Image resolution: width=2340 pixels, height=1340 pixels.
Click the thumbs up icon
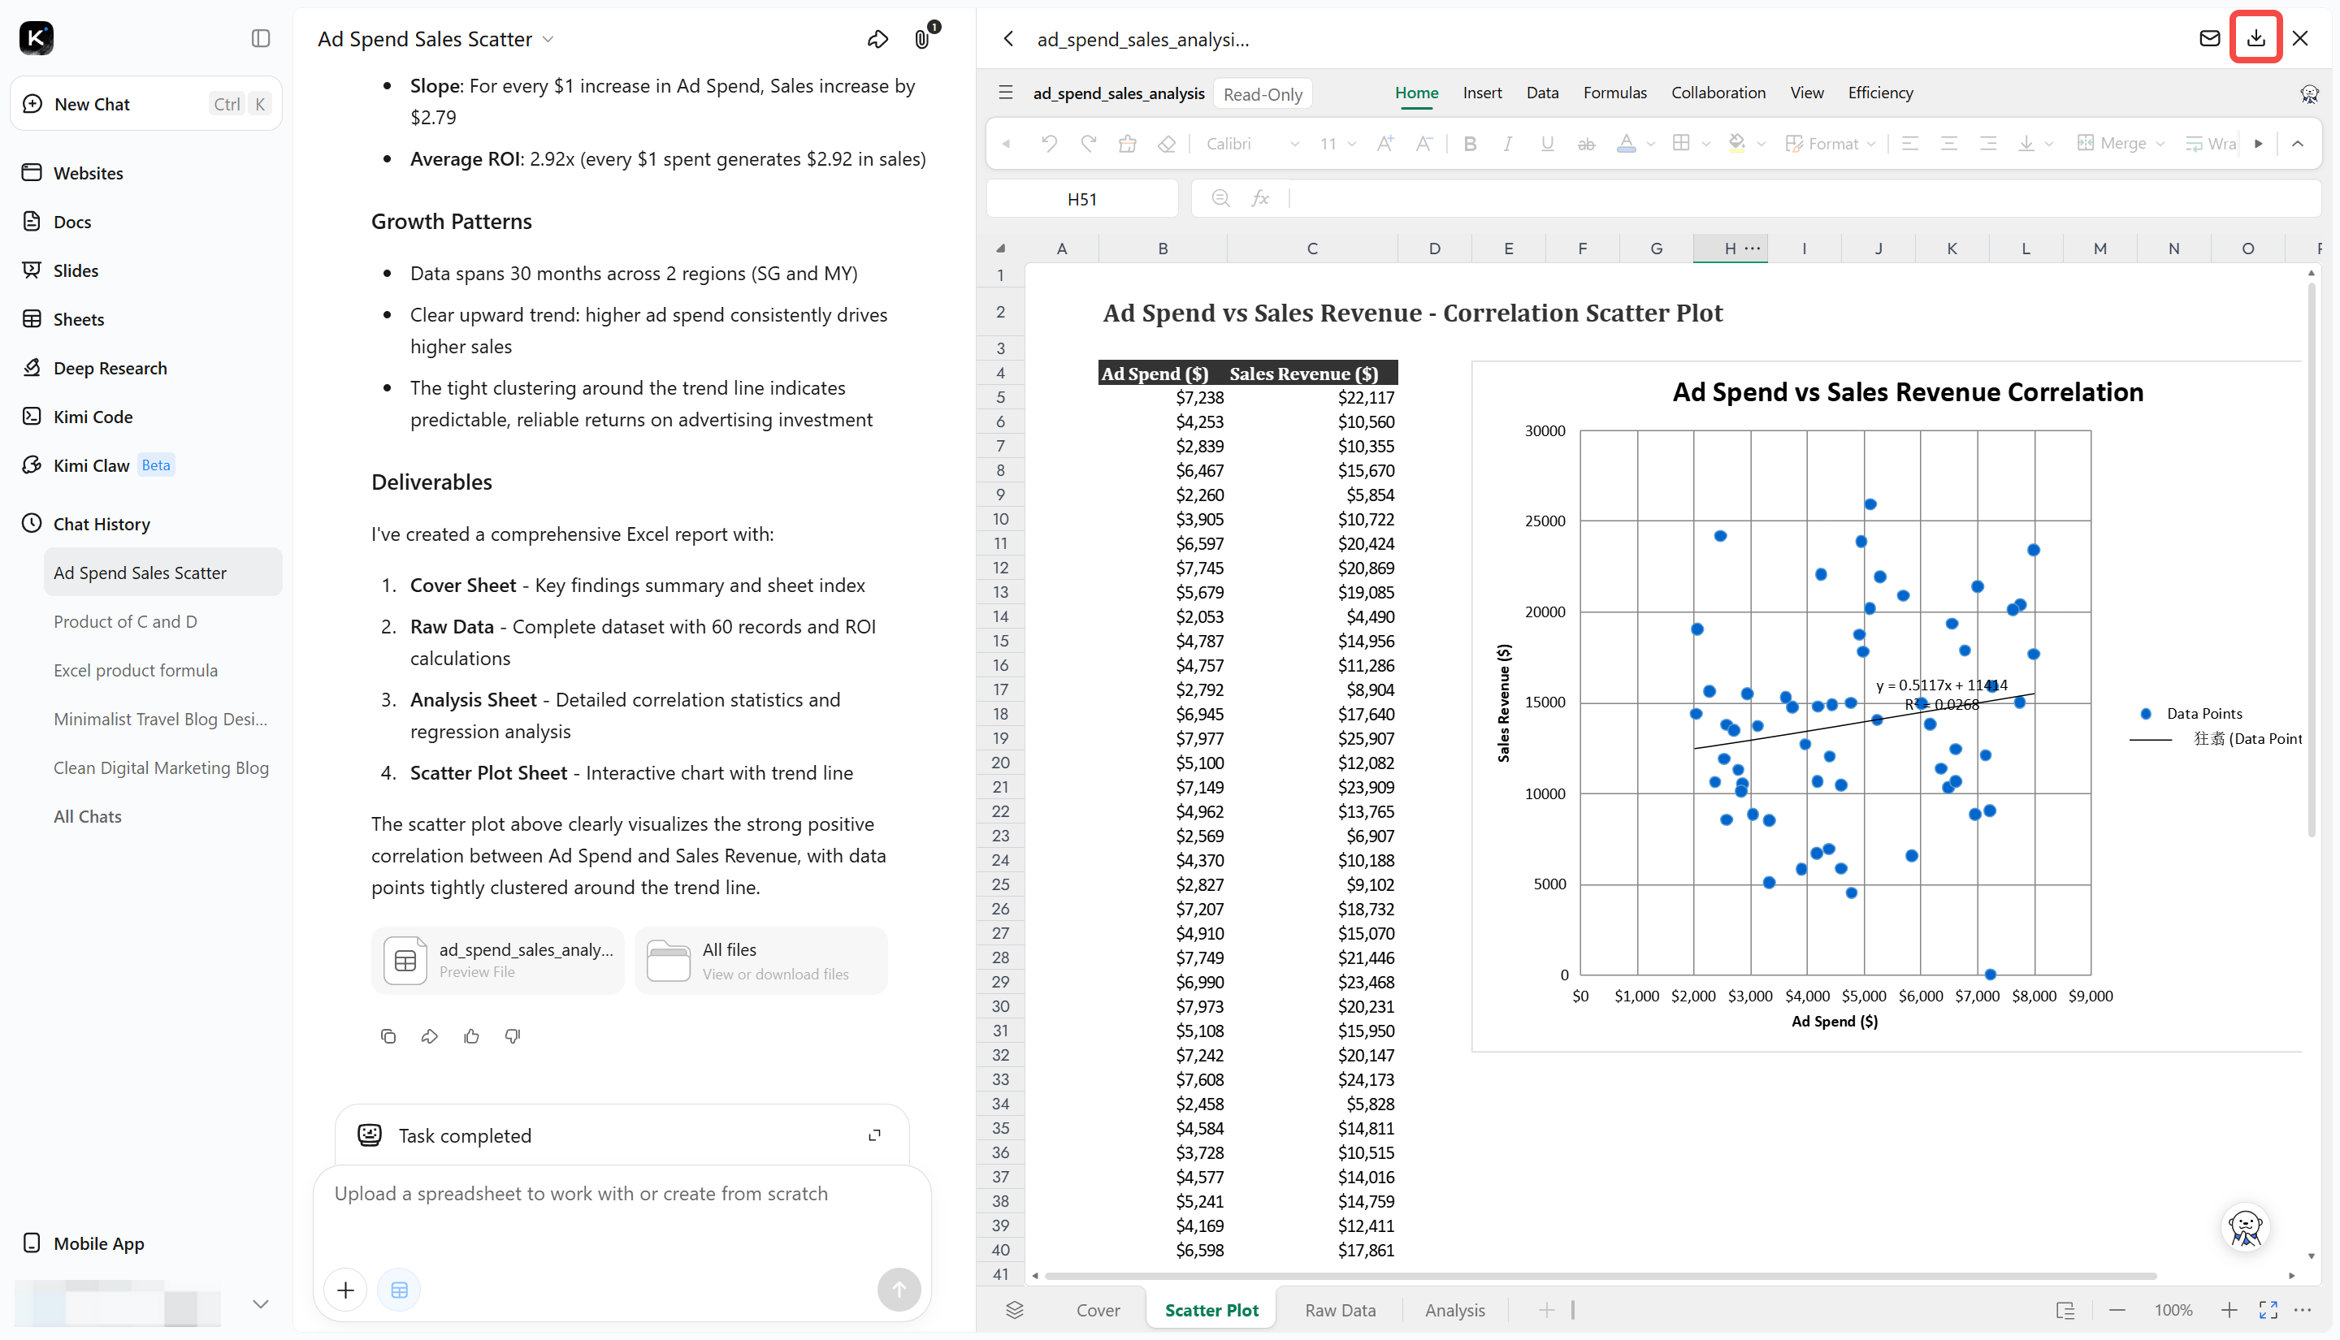click(471, 1036)
